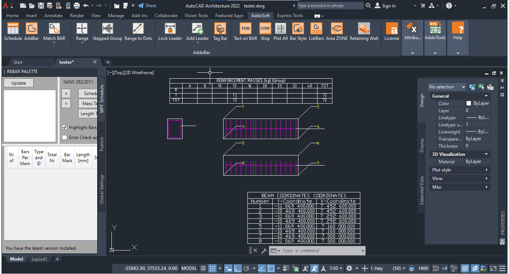This screenshot has width=509, height=274.
Task: Toggle lineweight display in status bar
Action: (x=286, y=268)
